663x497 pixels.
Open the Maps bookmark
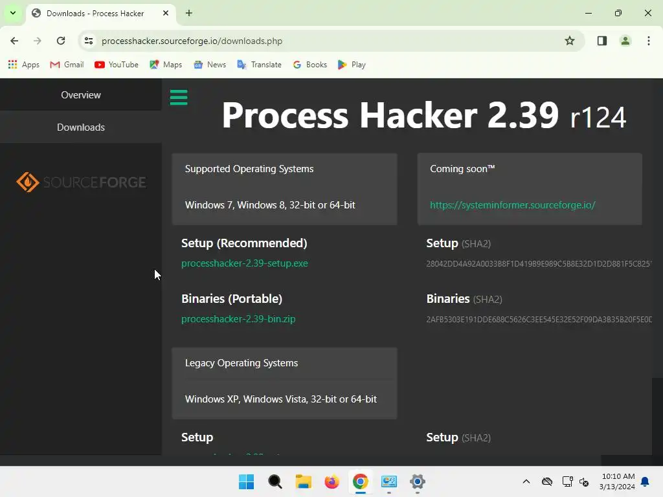coord(166,65)
